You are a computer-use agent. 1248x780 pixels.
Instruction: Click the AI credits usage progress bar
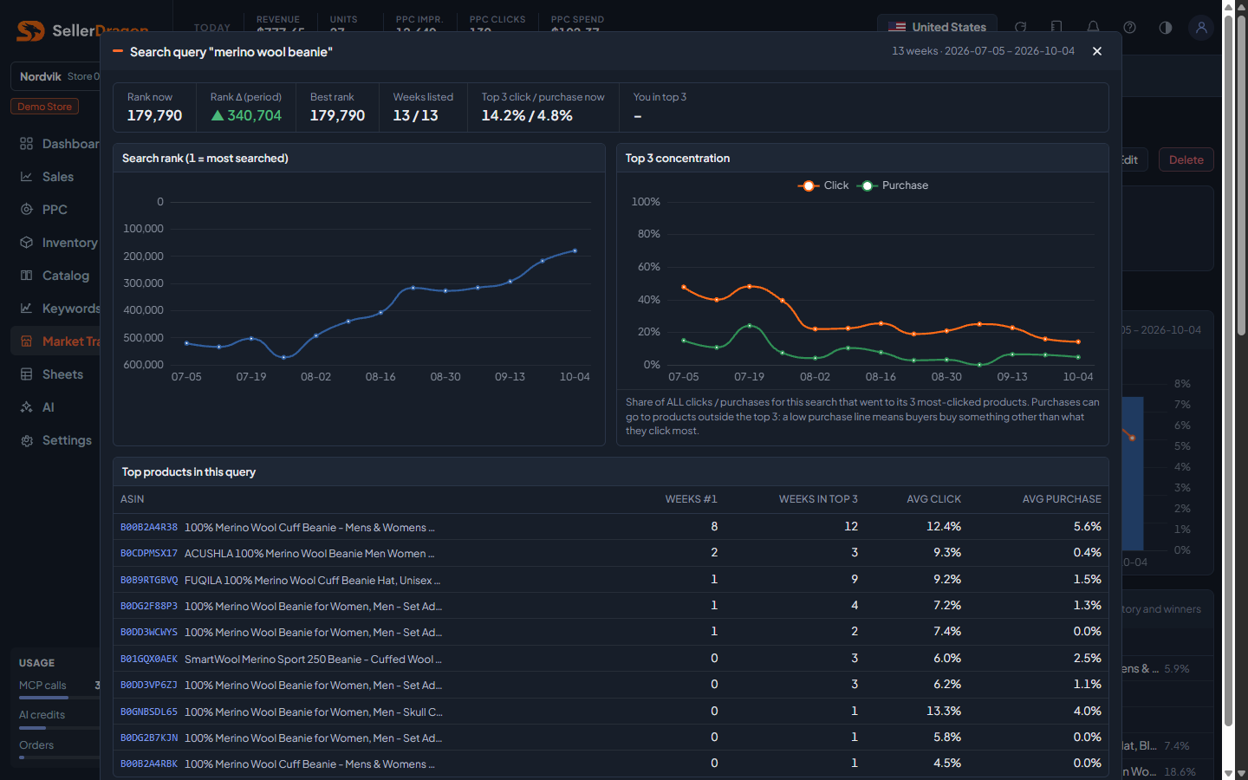tap(59, 728)
